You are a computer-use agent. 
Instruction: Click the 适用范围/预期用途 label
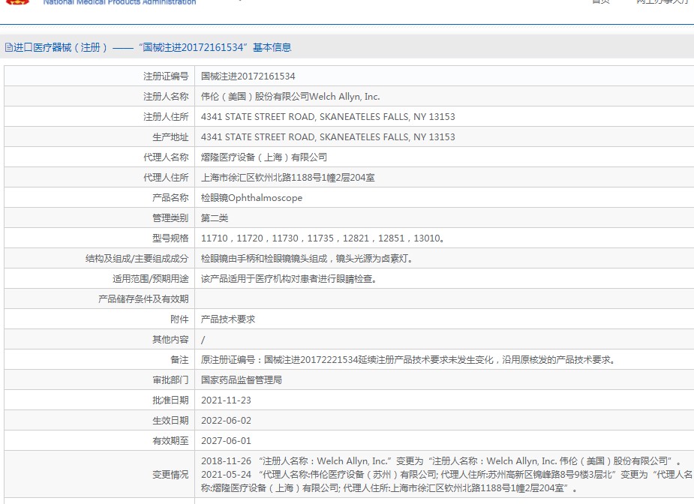click(x=151, y=279)
